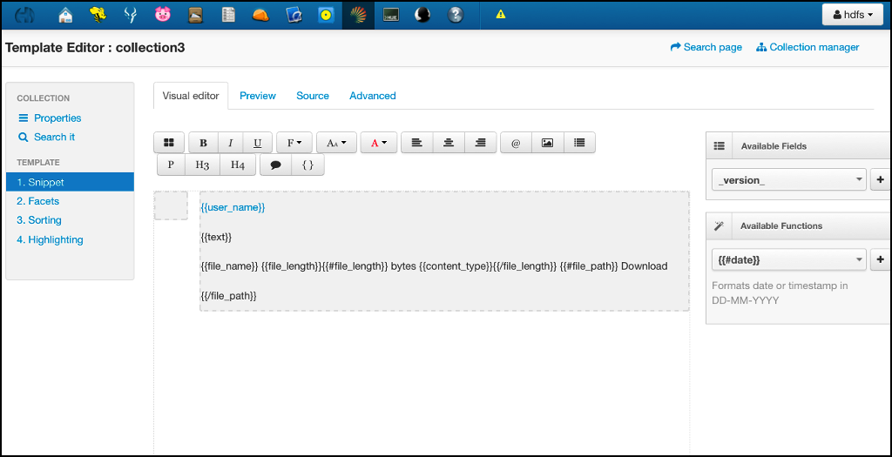
Task: Toggle bold formatting
Action: click(x=203, y=143)
